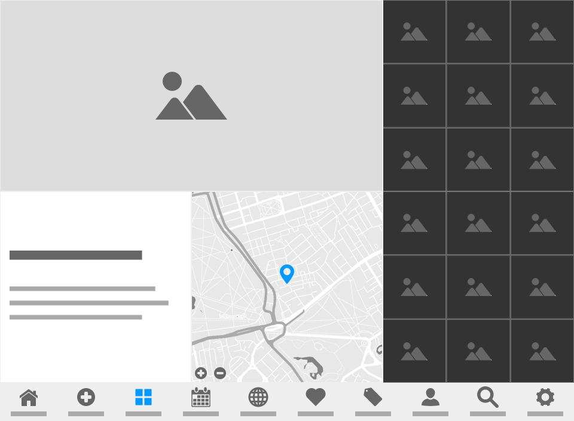Open the globe web browser section

(258, 396)
